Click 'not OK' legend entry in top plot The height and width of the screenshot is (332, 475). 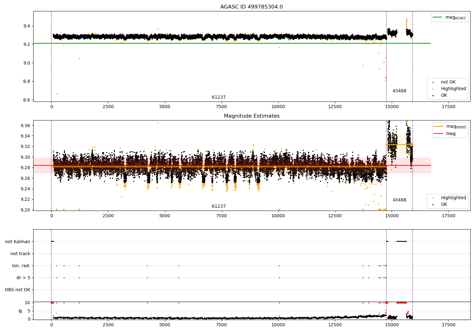(445, 82)
